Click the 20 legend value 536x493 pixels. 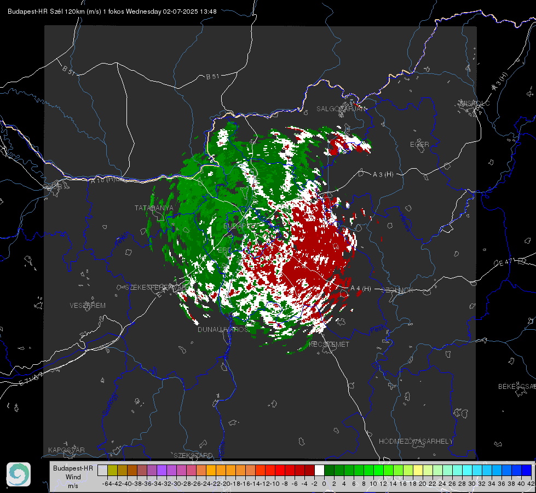[x=423, y=484]
